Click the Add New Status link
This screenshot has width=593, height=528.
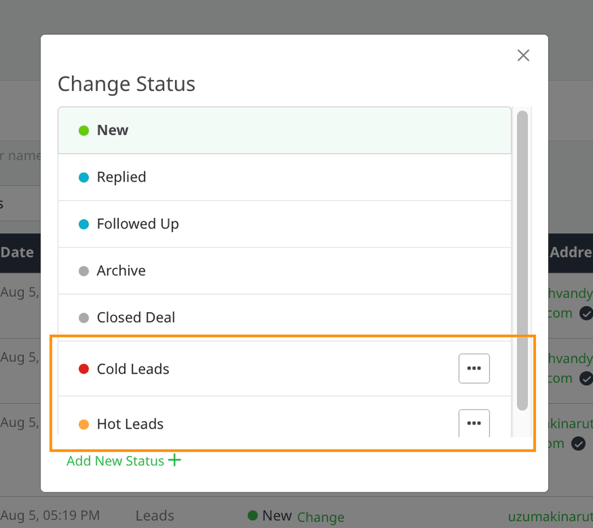pos(115,460)
